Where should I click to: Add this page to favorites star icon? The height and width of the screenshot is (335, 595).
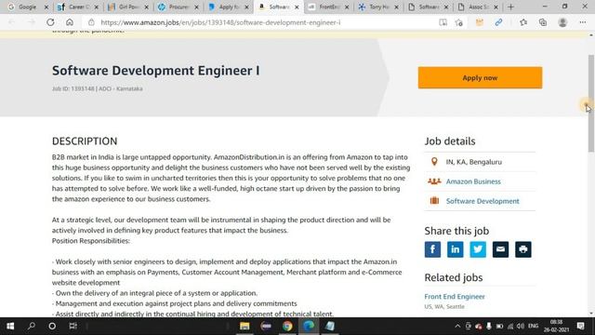[x=458, y=22]
